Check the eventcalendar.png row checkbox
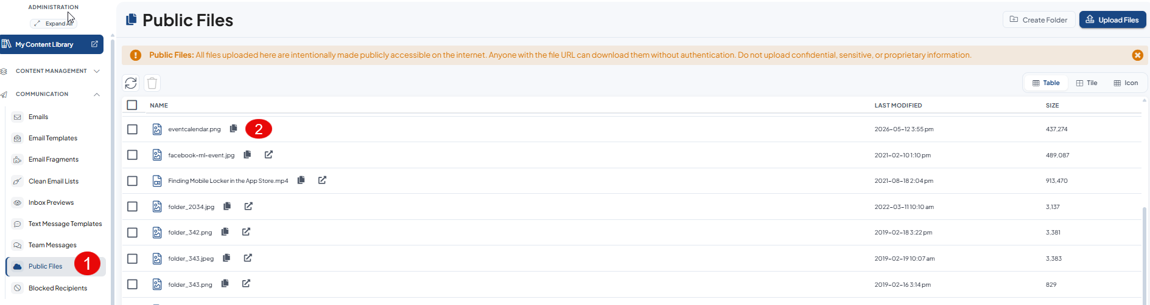This screenshot has width=1150, height=305. pyautogui.click(x=132, y=129)
